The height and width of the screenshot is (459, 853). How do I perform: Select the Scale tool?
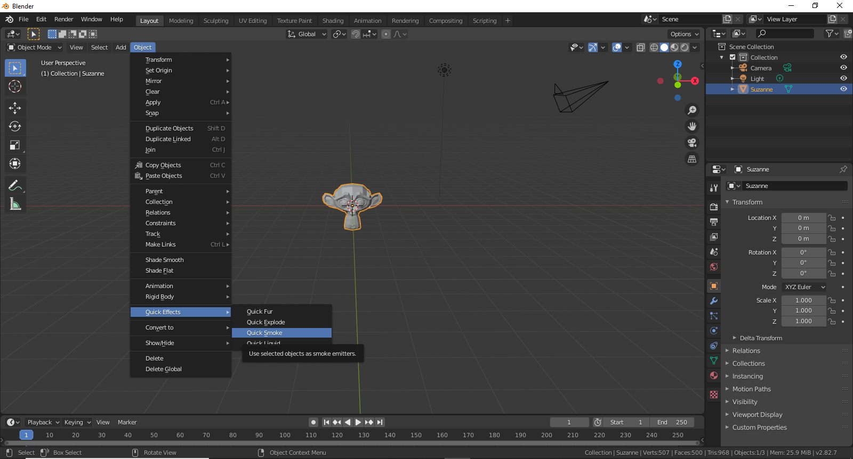[15, 145]
